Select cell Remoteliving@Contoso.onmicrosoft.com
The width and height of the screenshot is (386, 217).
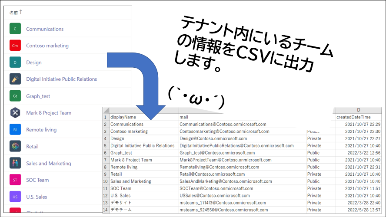tap(243, 167)
